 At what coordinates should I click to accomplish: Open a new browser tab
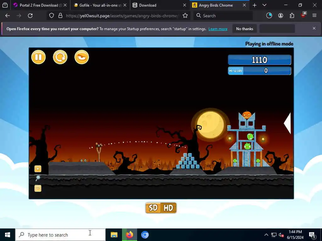click(255, 5)
